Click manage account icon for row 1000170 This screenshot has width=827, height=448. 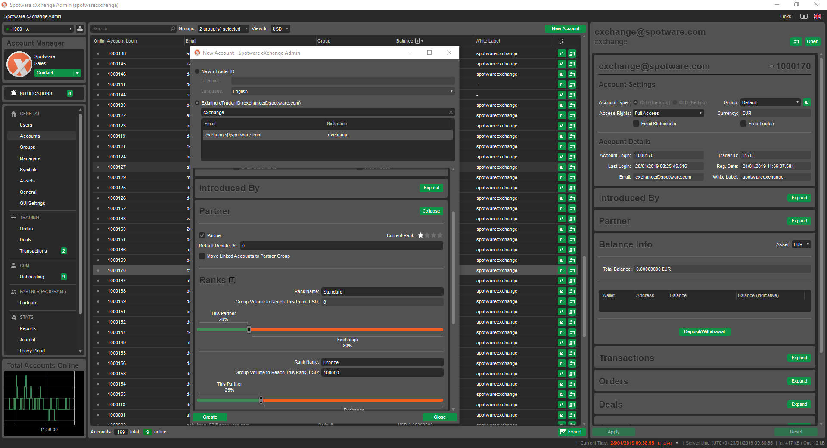coord(572,270)
